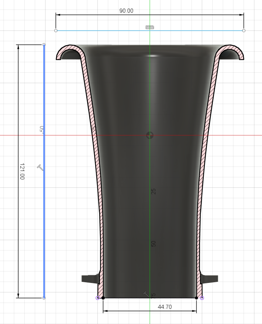Select the right mounting flange tab

(x=211, y=279)
